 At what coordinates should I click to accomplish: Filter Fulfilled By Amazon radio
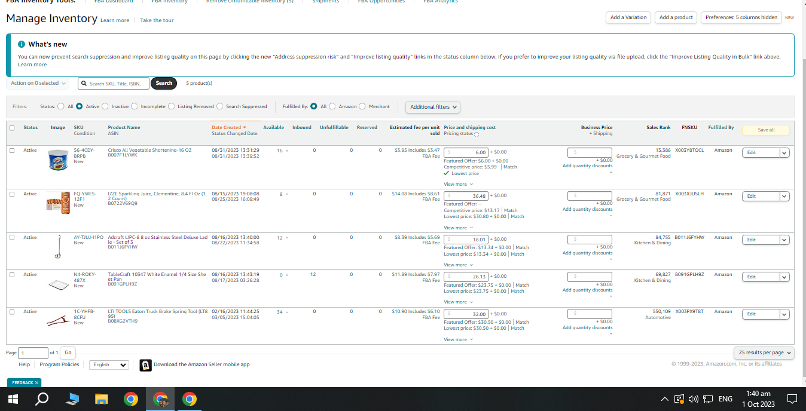332,106
